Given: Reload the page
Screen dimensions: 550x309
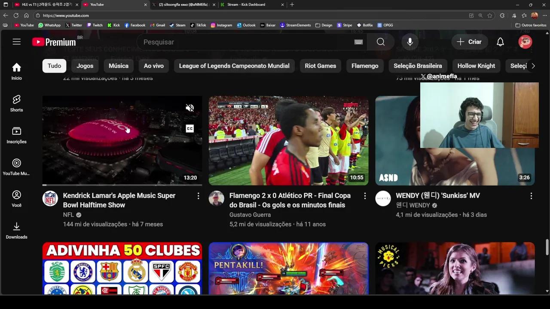Looking at the screenshot, I should coord(16,15).
